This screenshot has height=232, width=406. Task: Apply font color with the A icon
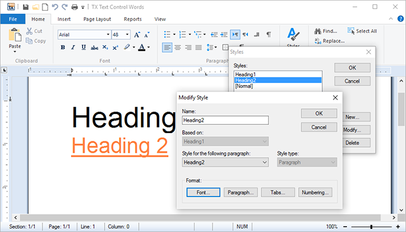pos(141,48)
